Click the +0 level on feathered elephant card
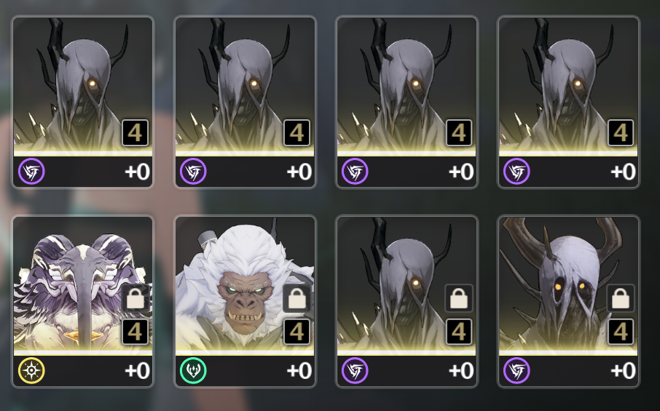Viewport: 660px width, 411px height. (x=137, y=371)
